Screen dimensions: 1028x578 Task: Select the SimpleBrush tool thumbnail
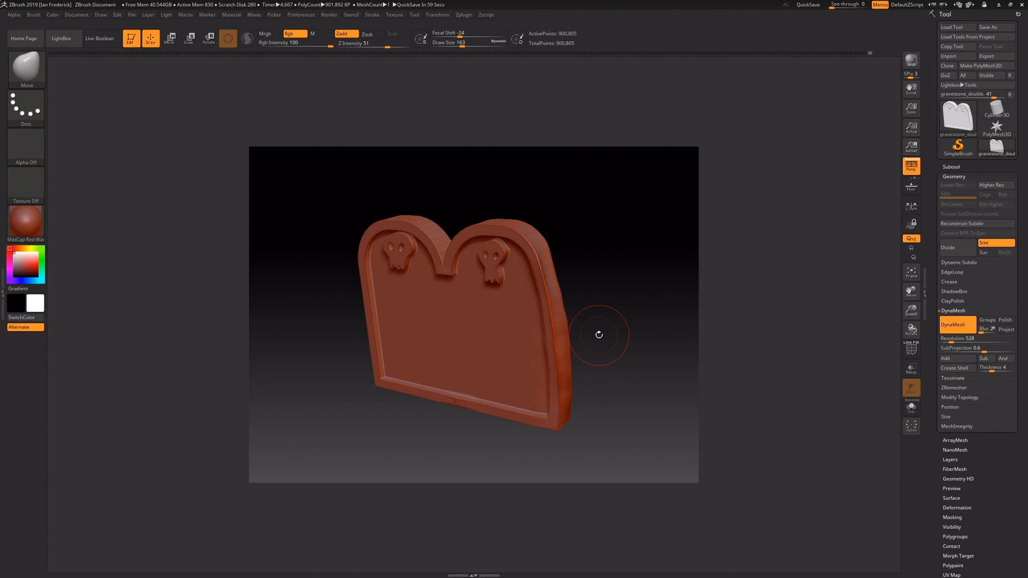[x=958, y=147]
